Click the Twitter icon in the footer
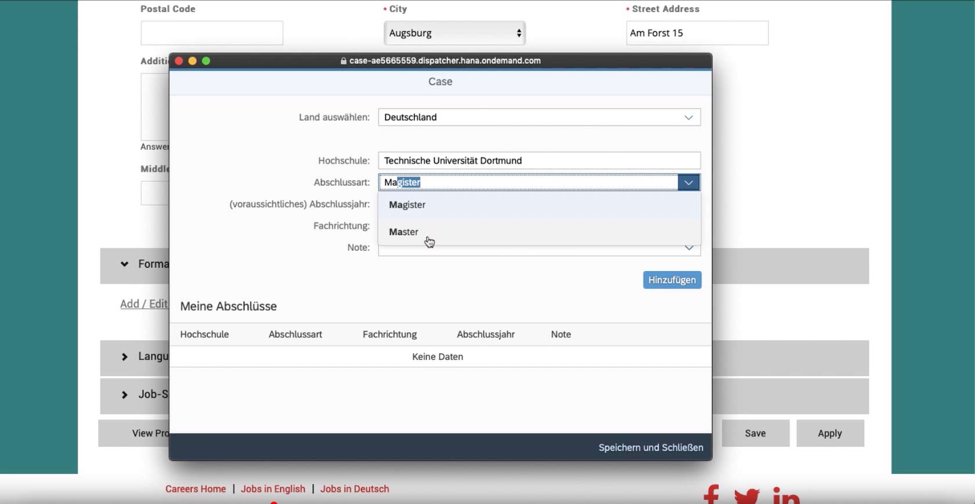 click(747, 496)
